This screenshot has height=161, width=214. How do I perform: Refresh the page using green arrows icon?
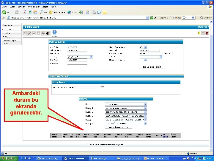30,12
